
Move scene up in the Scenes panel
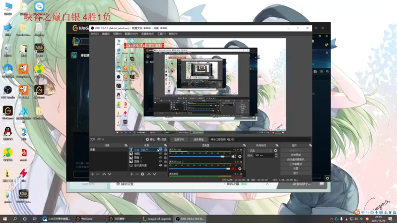pos(104,174)
